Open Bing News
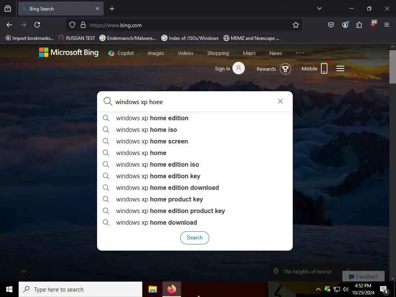The image size is (396, 297). (275, 53)
